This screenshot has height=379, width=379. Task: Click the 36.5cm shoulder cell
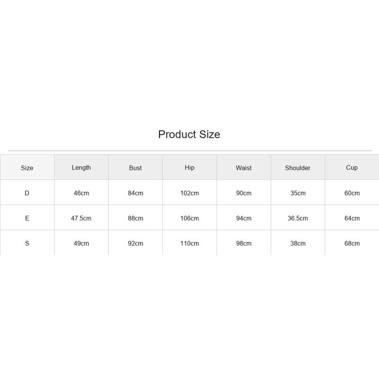tap(298, 218)
